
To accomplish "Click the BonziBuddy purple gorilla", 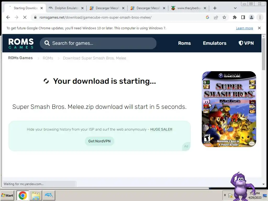I will [242, 186].
